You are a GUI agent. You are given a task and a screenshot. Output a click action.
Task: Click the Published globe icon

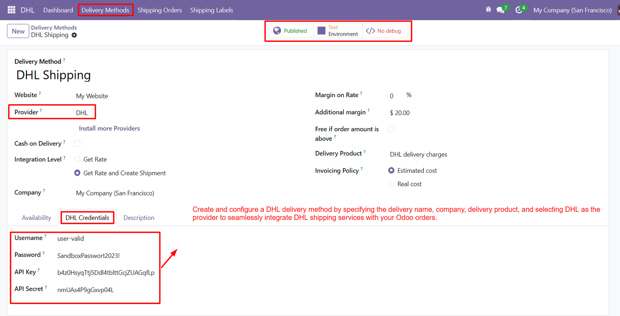[277, 31]
